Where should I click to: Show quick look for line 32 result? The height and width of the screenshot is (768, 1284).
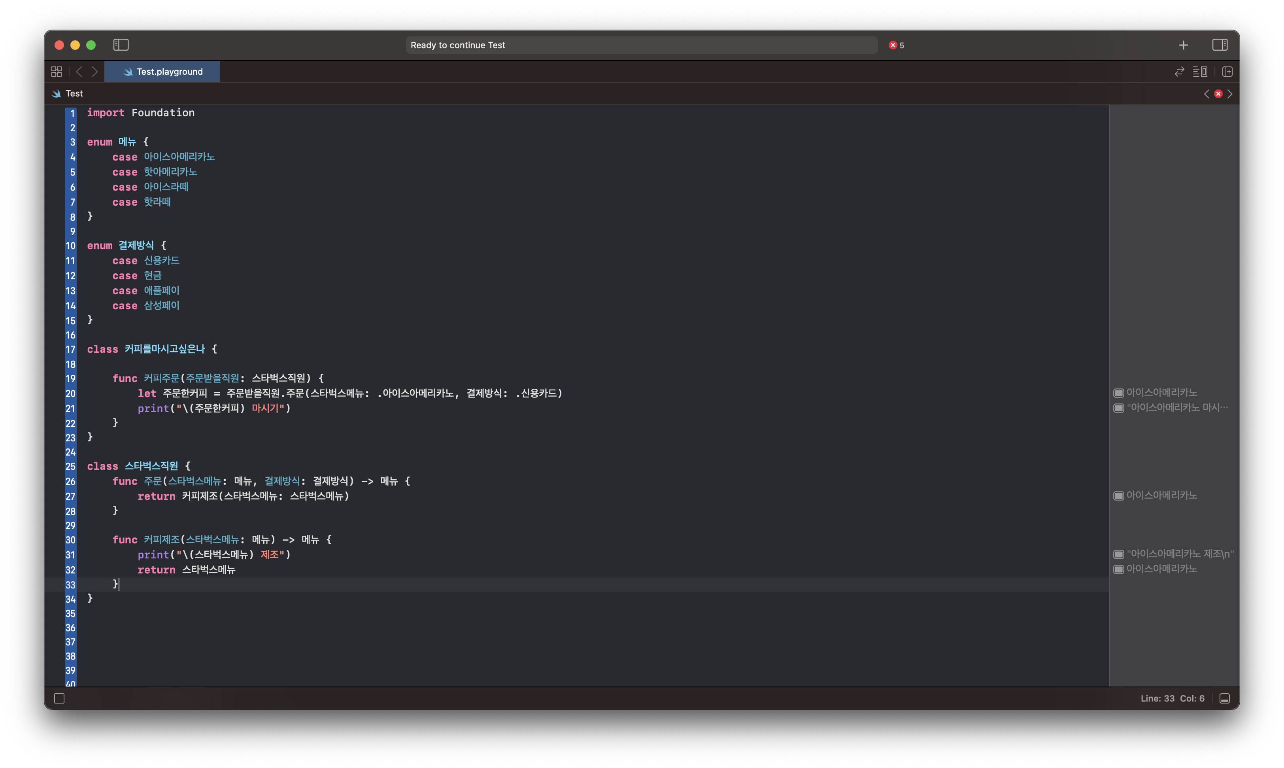pos(1118,569)
